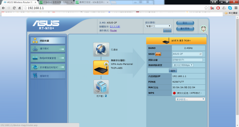Viewport: 239px width, 127px height.
Task: Open a new tab with the new-tab button
Action: [x=114, y=2]
